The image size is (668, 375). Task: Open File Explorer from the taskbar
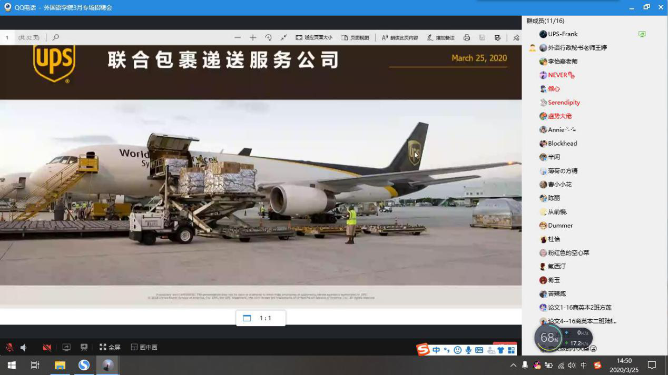click(60, 366)
